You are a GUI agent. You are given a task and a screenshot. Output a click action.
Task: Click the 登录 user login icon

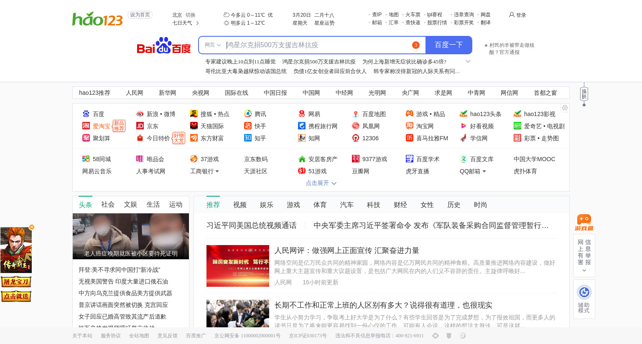tap(512, 15)
